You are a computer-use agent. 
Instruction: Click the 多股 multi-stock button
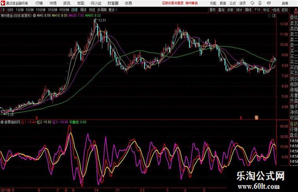pyautogui.click(x=230, y=10)
